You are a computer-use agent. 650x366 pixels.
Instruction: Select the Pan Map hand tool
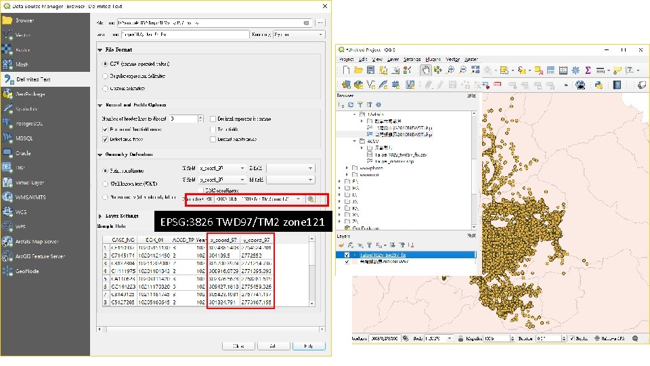click(x=425, y=70)
